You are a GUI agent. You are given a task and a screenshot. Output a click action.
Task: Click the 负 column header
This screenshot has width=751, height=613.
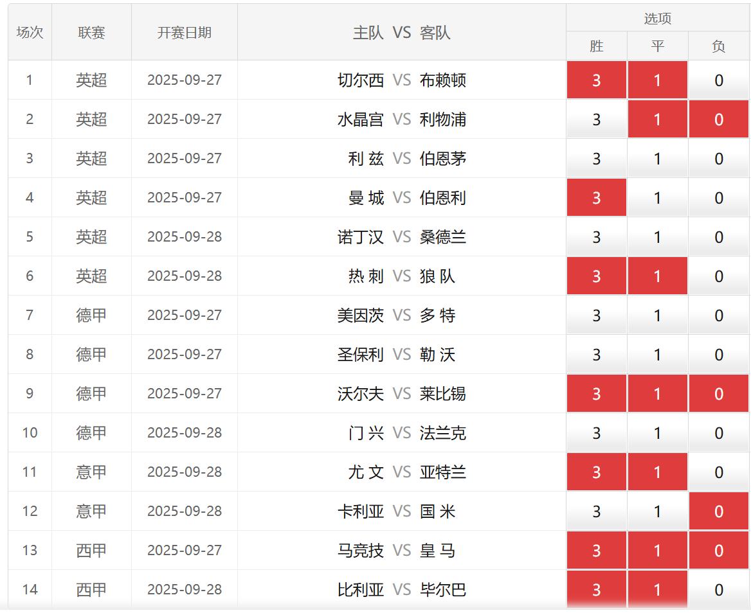(718, 46)
